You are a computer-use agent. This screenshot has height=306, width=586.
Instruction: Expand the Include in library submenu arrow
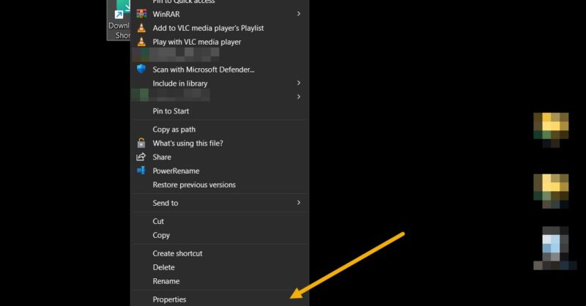(299, 83)
